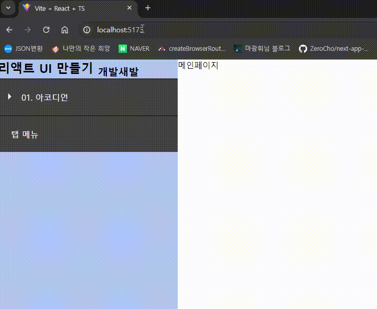Image resolution: width=377 pixels, height=309 pixels.
Task: Open the NAVER bookmark
Action: coord(134,49)
